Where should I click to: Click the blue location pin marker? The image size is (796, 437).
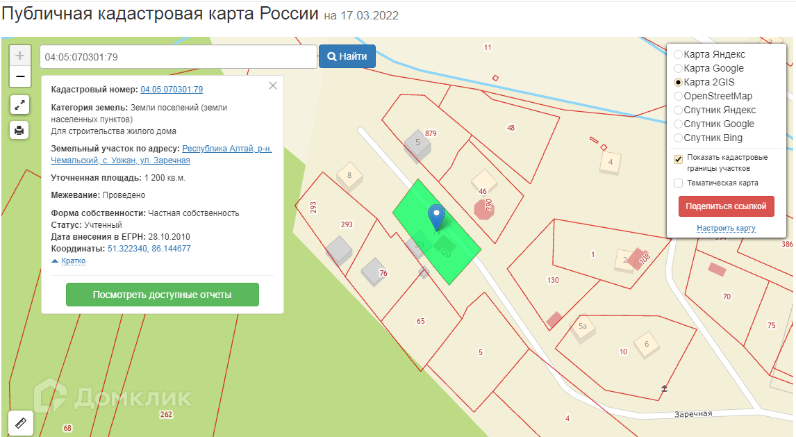436,217
